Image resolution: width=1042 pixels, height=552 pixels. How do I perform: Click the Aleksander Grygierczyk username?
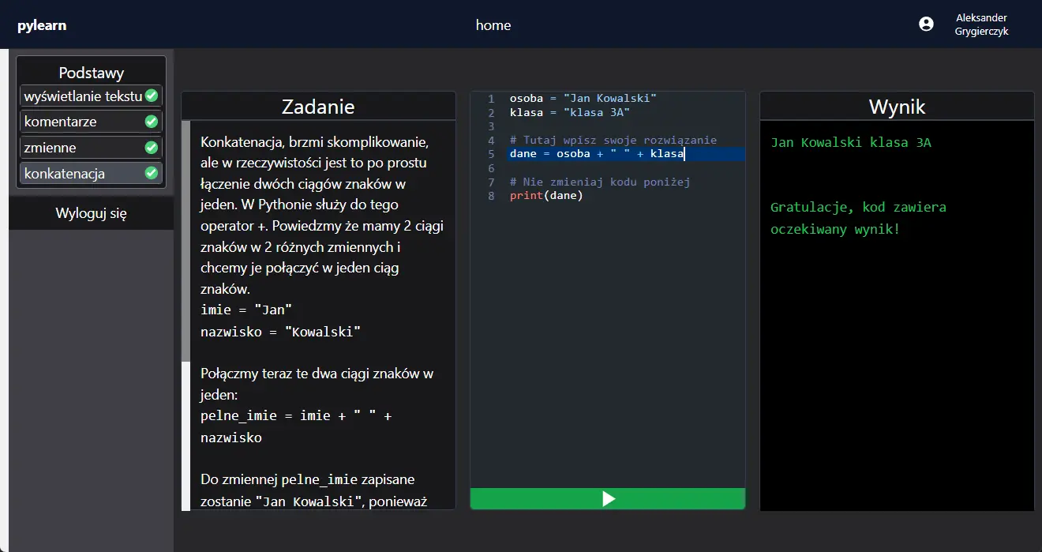pyautogui.click(x=981, y=24)
